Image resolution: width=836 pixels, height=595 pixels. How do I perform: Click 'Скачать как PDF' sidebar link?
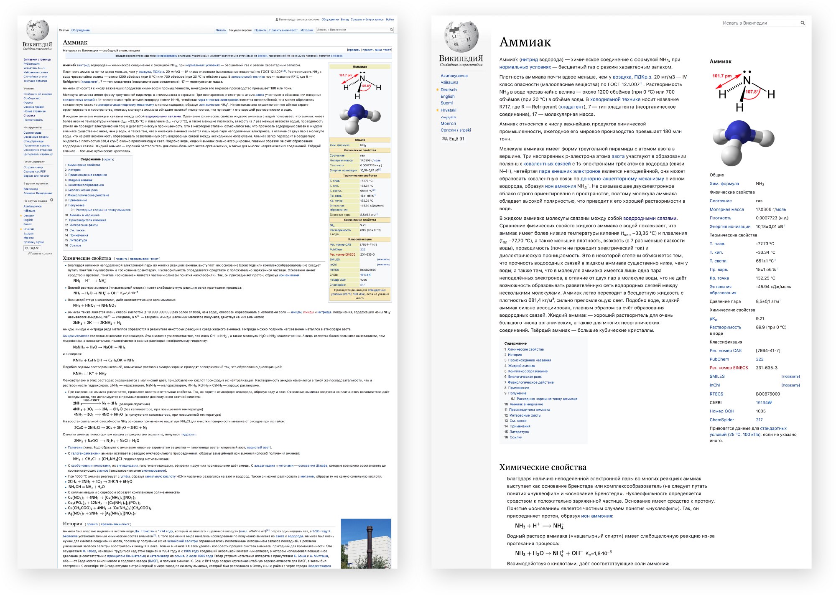click(x=34, y=171)
